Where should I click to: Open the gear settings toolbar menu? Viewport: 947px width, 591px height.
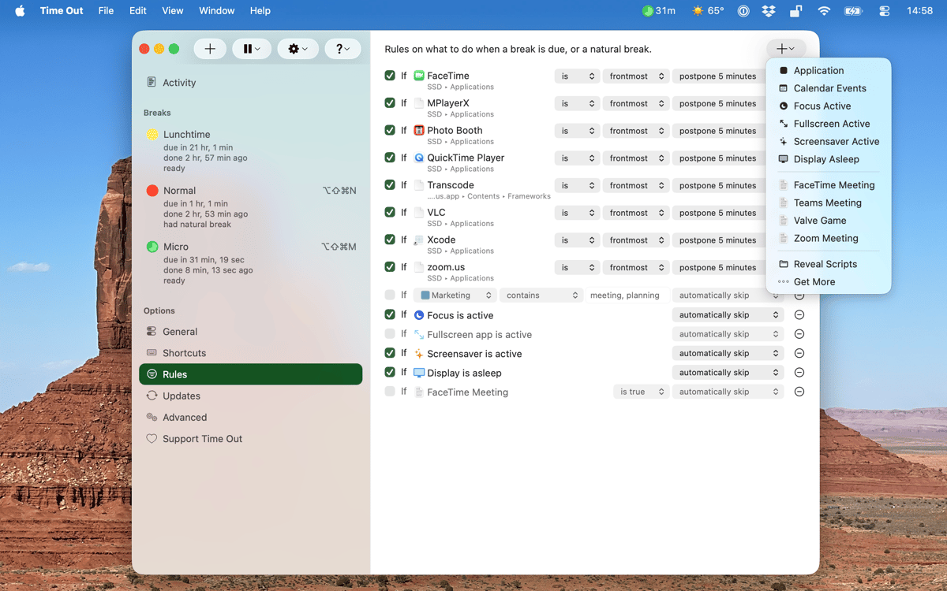298,49
